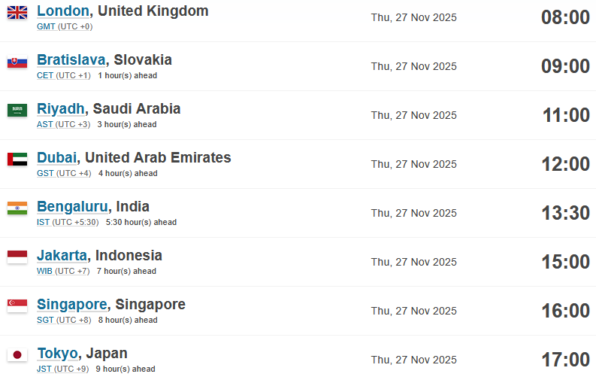Click the Japan flag icon
Viewport: 596px width, 383px height.
(17, 355)
